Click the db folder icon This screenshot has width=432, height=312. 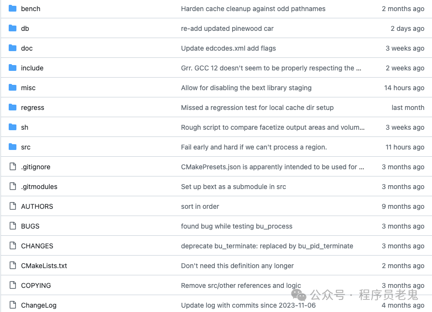point(13,28)
